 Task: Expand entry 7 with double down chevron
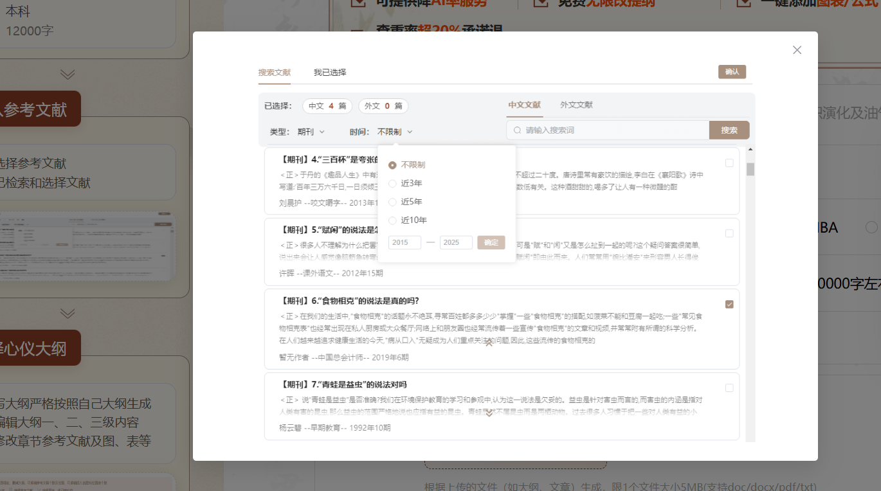(x=489, y=413)
